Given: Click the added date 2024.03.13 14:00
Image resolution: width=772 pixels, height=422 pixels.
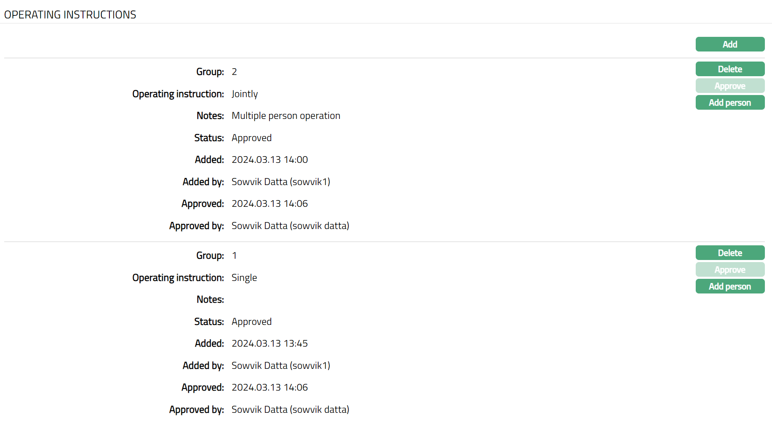Looking at the screenshot, I should click(x=269, y=160).
